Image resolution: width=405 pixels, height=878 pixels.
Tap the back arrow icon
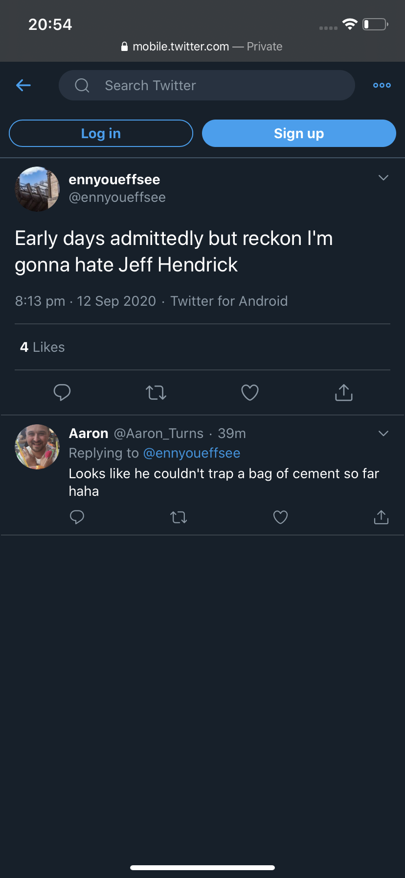pyautogui.click(x=23, y=85)
